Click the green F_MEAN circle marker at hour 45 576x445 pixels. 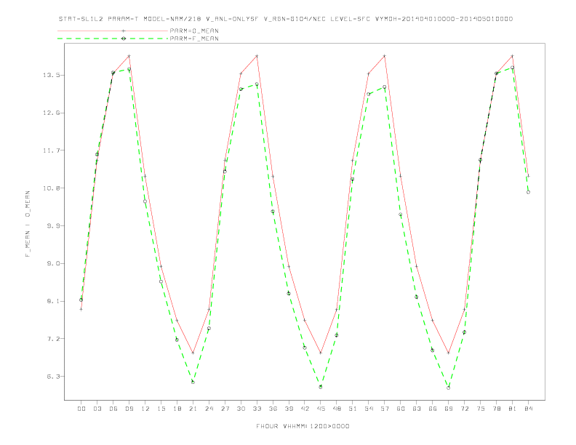point(321,387)
